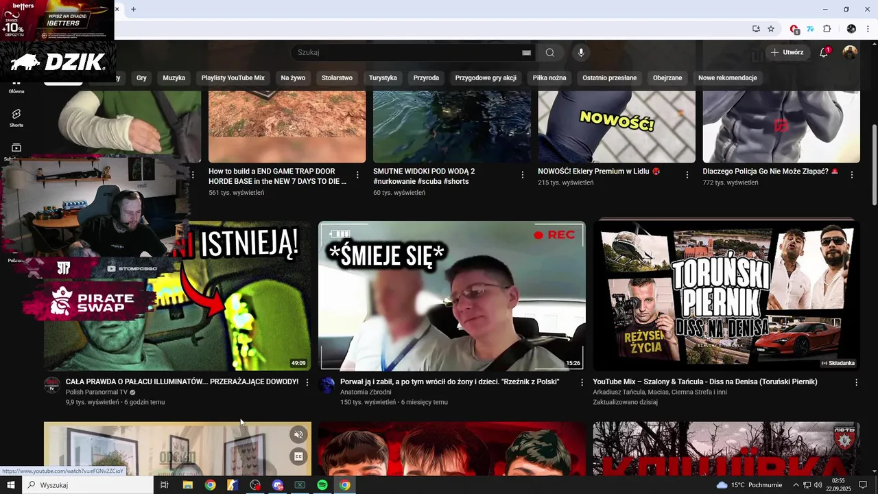Viewport: 878px width, 494px height.
Task: Open the on-screen keyboard in search box
Action: coord(526,52)
